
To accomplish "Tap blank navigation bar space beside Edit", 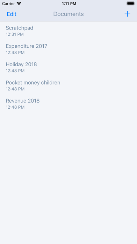I will (x=34, y=14).
